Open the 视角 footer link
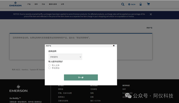Image resolution: width=179 pixels, height=103 pixels. pyautogui.click(x=92, y=93)
